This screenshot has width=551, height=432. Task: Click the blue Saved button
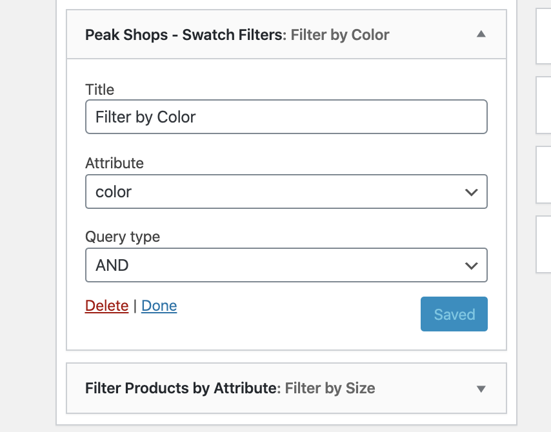coord(454,314)
